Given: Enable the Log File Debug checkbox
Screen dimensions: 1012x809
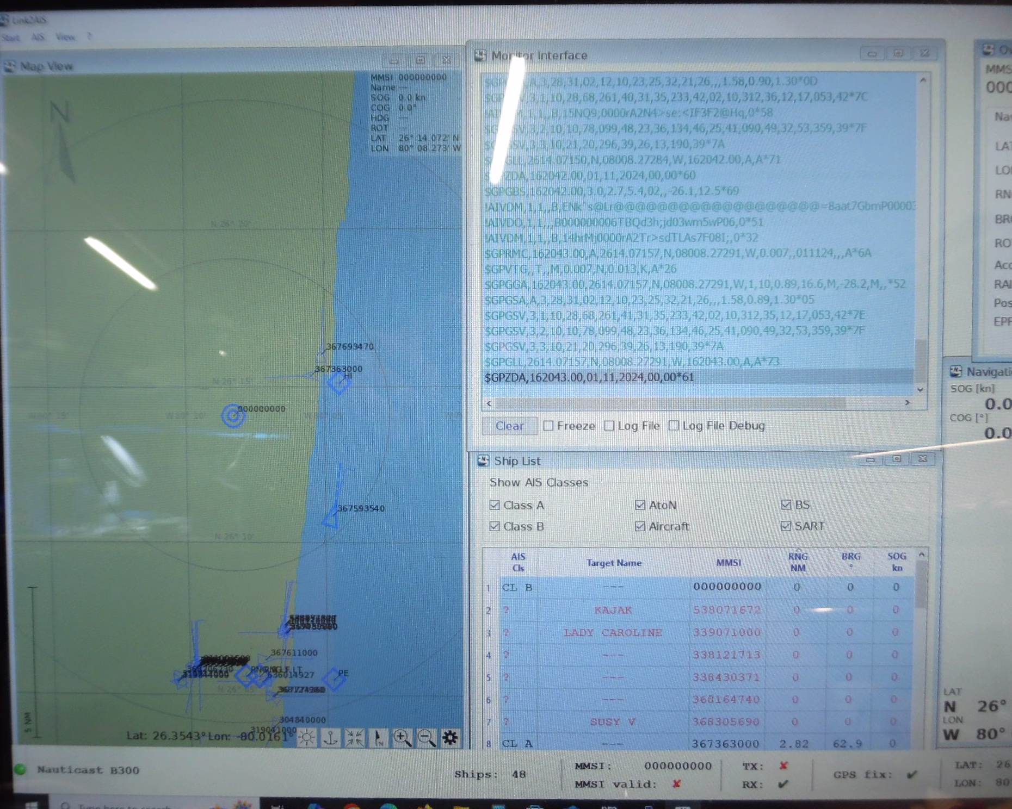Looking at the screenshot, I should point(674,425).
